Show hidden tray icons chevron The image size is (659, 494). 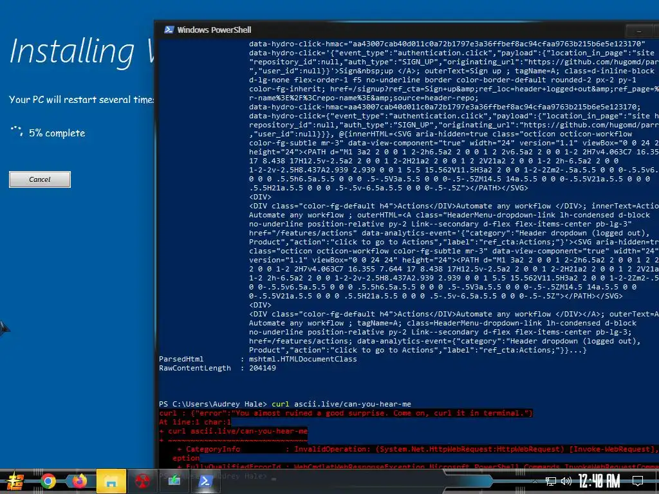point(535,481)
